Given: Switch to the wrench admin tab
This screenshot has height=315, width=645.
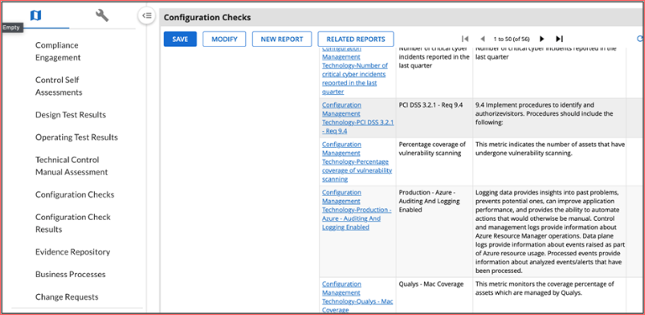Looking at the screenshot, I should coord(102,16).
